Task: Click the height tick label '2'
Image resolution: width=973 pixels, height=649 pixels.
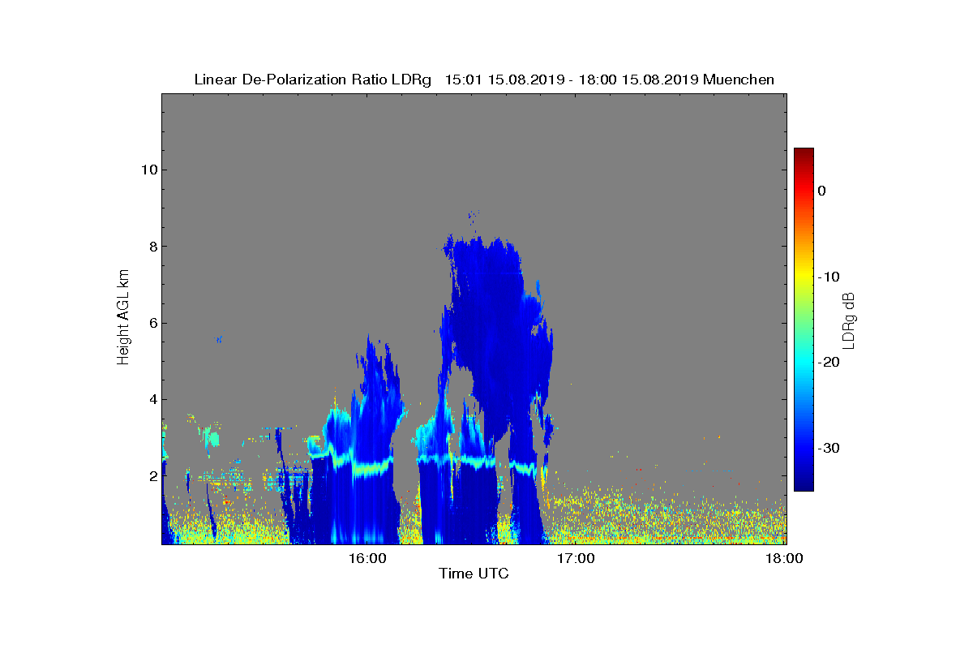Action: click(x=152, y=476)
